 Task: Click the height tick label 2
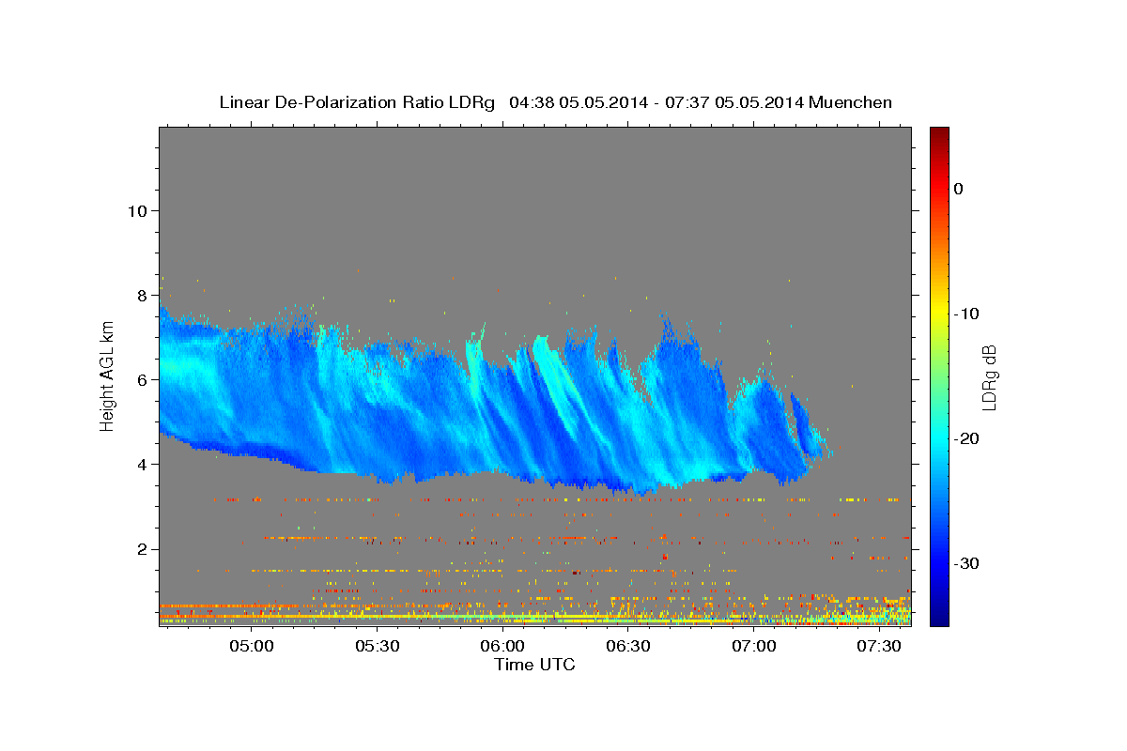141,549
